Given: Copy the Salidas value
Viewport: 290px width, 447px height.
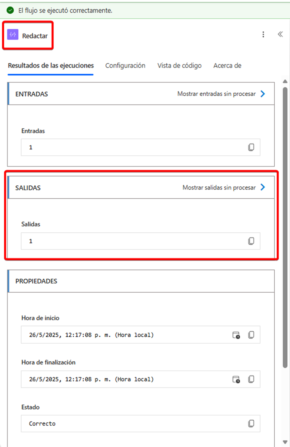Looking at the screenshot, I should (251, 241).
